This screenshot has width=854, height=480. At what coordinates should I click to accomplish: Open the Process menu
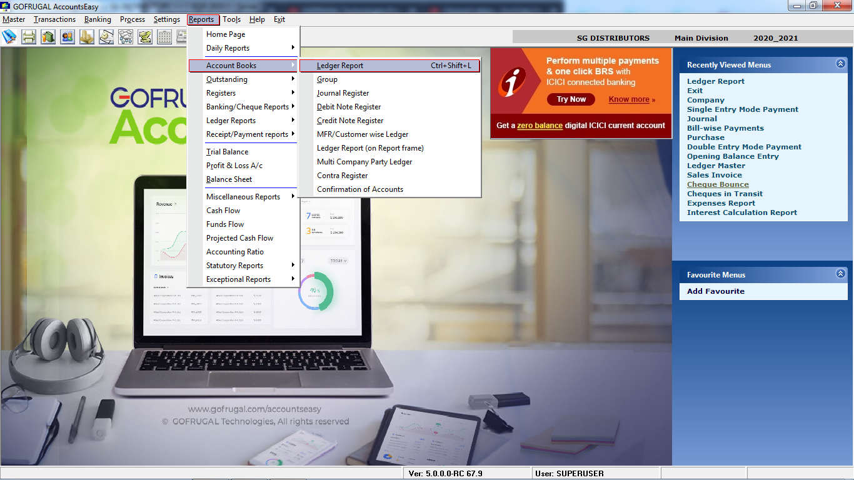point(133,19)
